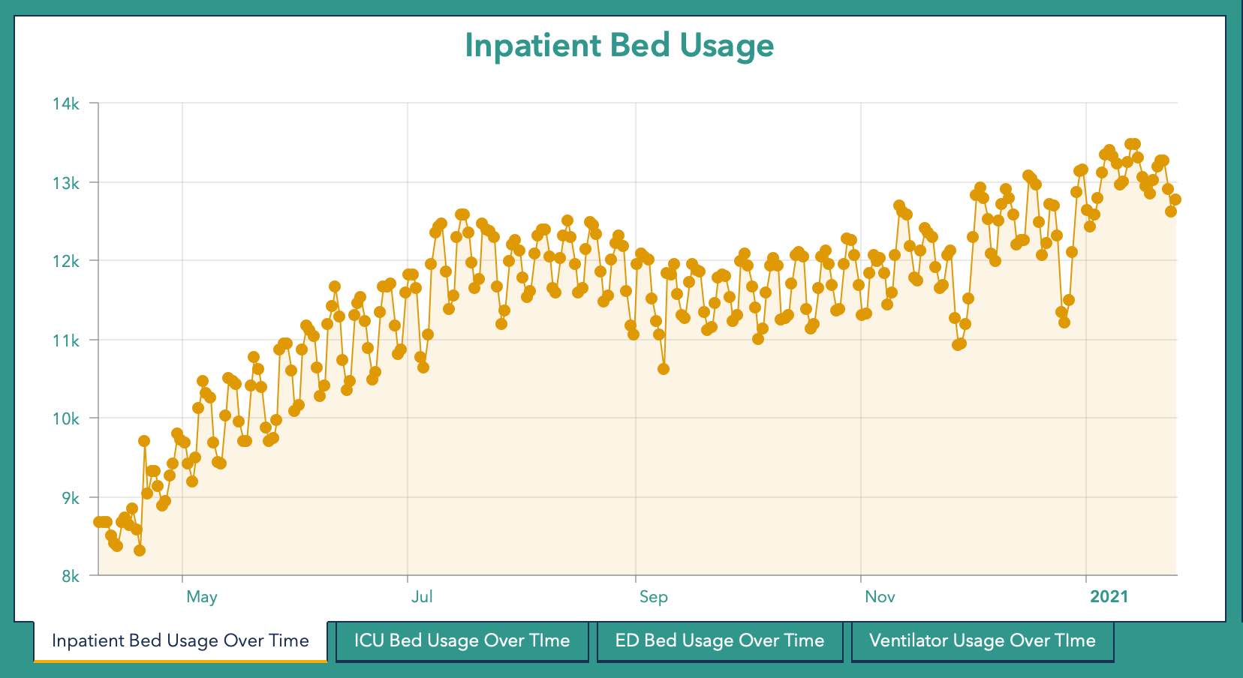Click the 13k y-axis label
The width and height of the screenshot is (1243, 678).
[66, 183]
